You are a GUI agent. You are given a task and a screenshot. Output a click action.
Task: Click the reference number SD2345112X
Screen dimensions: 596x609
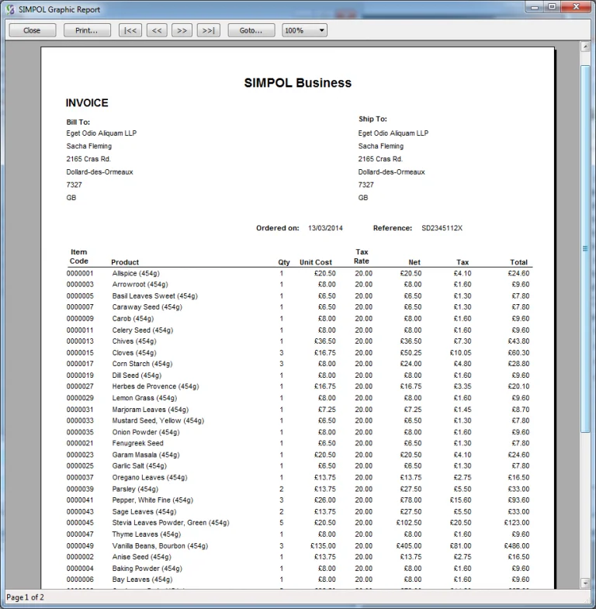(442, 228)
